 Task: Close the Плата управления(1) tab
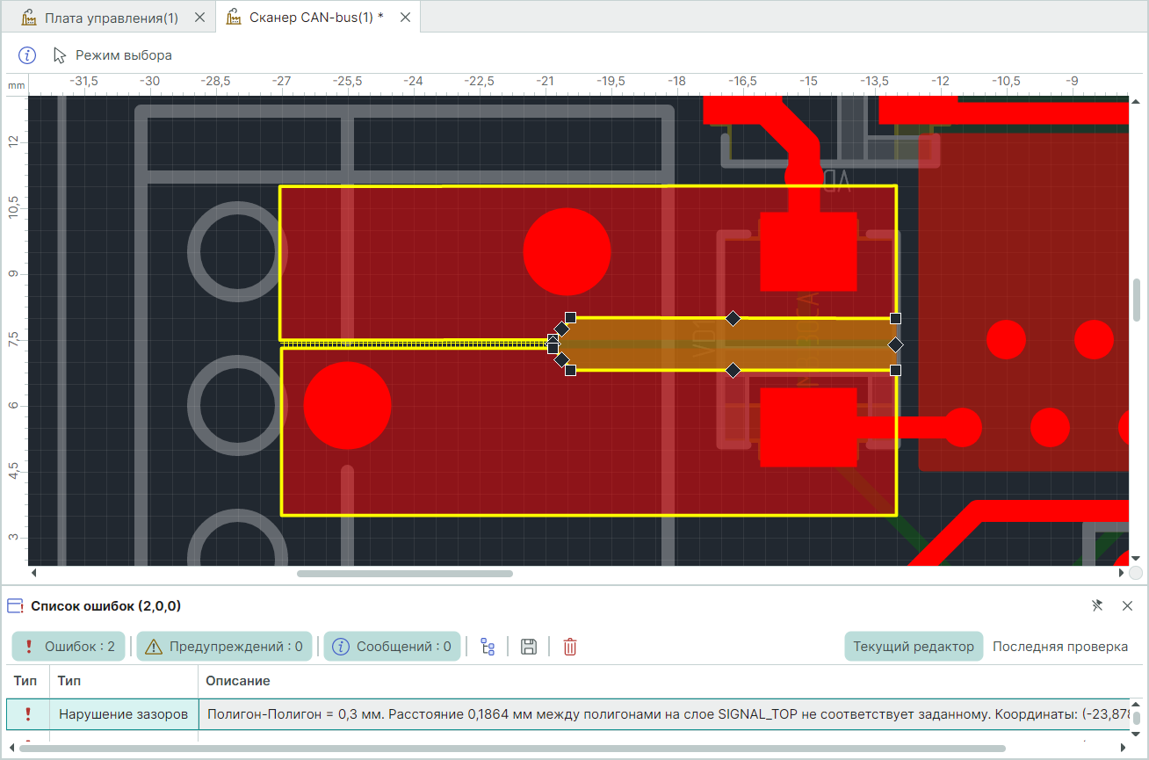(x=199, y=18)
